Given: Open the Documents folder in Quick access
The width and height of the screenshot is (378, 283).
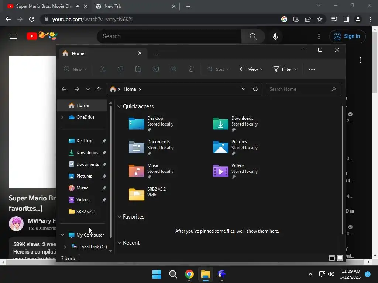Looking at the screenshot, I should tap(151, 147).
